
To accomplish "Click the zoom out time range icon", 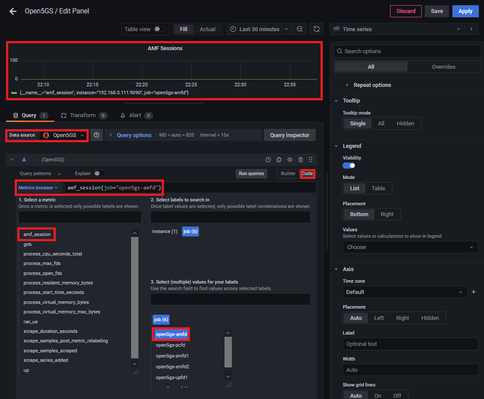I will [299, 29].
